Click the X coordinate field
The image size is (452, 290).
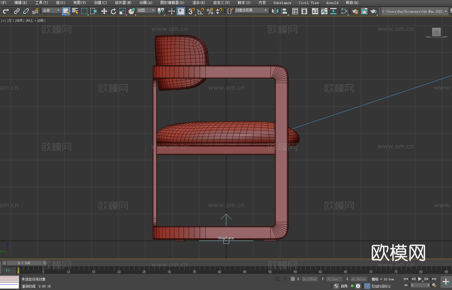[310, 279]
